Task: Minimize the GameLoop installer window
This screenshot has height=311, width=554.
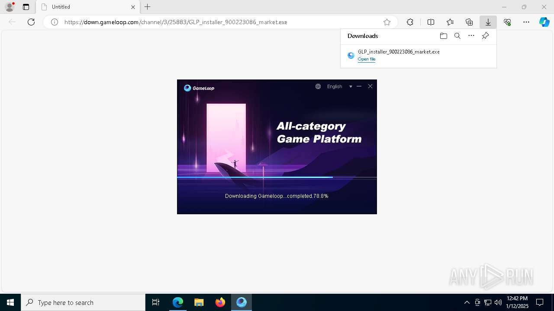Action: coord(359,86)
